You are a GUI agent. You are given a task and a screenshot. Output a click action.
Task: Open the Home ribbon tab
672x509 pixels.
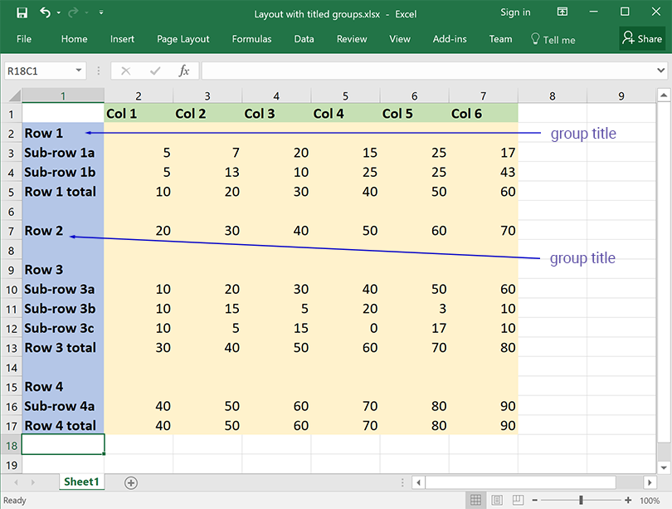[x=74, y=39]
